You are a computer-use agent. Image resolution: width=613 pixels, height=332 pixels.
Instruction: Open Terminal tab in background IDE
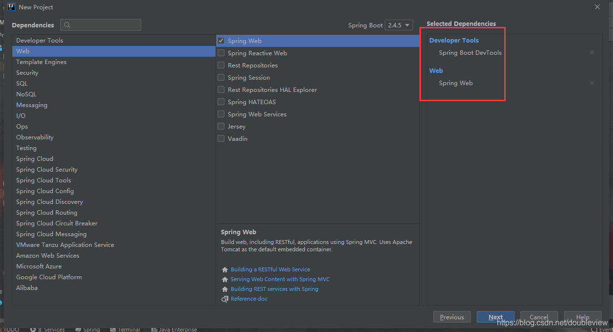[x=125, y=329]
